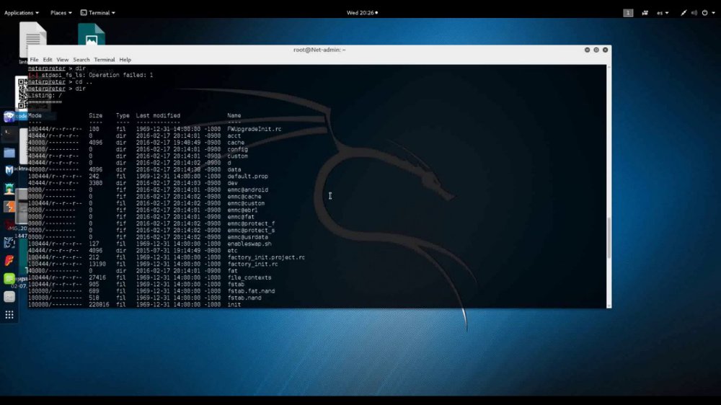Open the Terminal menu in the menu bar

pyautogui.click(x=105, y=60)
